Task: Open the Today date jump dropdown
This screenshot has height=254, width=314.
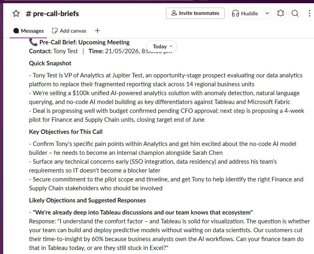Action: [x=161, y=46]
